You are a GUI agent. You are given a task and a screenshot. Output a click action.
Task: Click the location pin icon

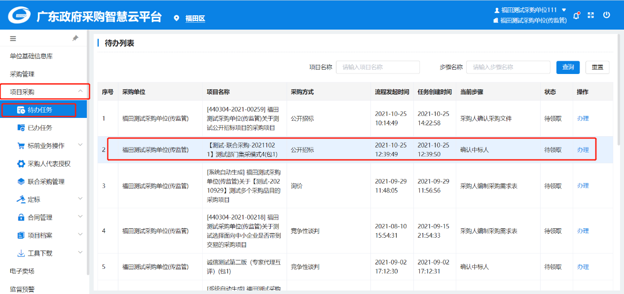[x=177, y=18]
